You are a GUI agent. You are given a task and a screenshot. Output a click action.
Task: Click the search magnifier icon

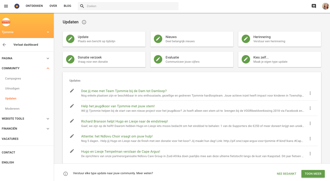pos(82,6)
